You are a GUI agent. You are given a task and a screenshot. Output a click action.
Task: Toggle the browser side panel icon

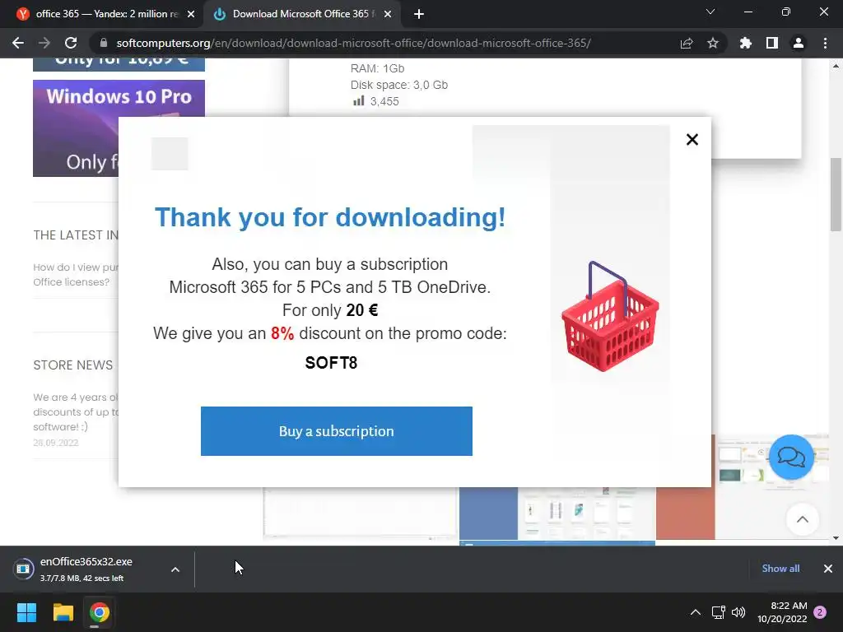click(x=772, y=43)
